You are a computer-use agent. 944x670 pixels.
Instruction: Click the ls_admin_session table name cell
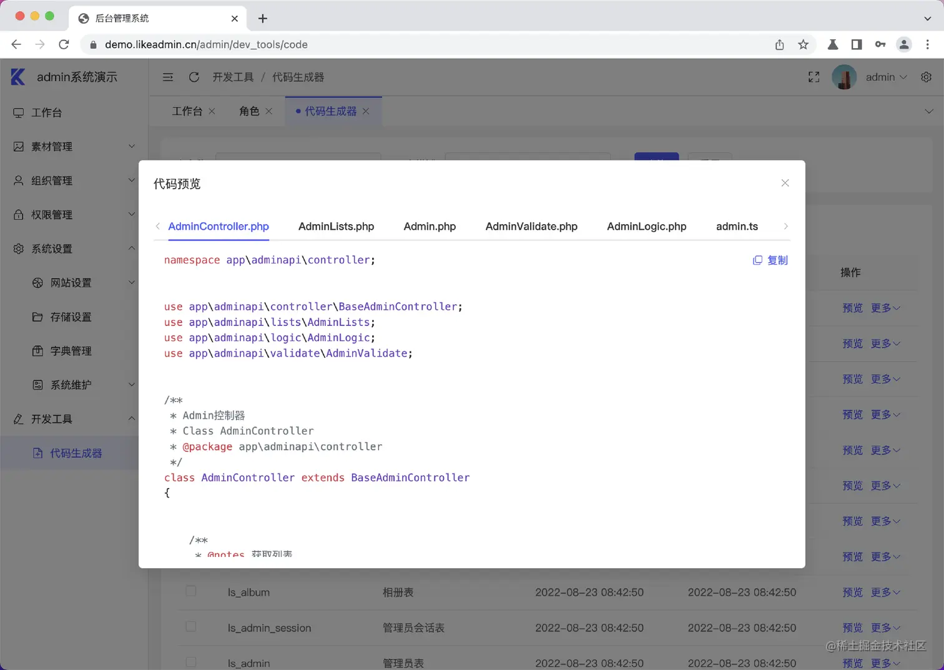pyautogui.click(x=269, y=628)
